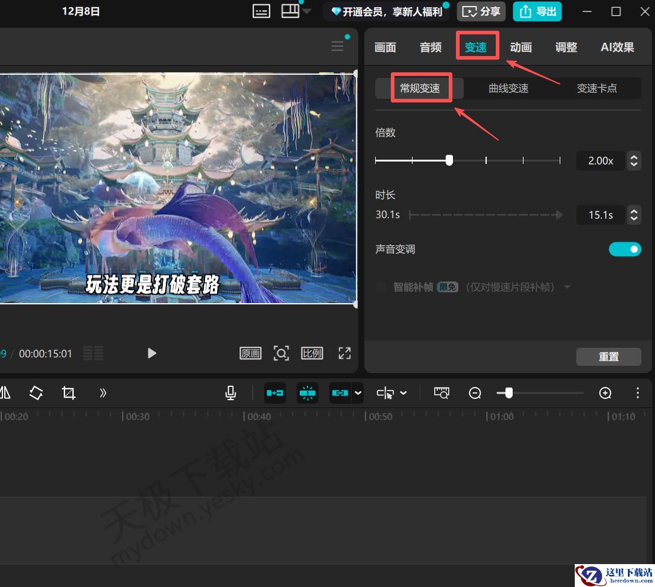Click the zoom-in magnifier on the timeline
The width and height of the screenshot is (655, 587).
(x=606, y=393)
